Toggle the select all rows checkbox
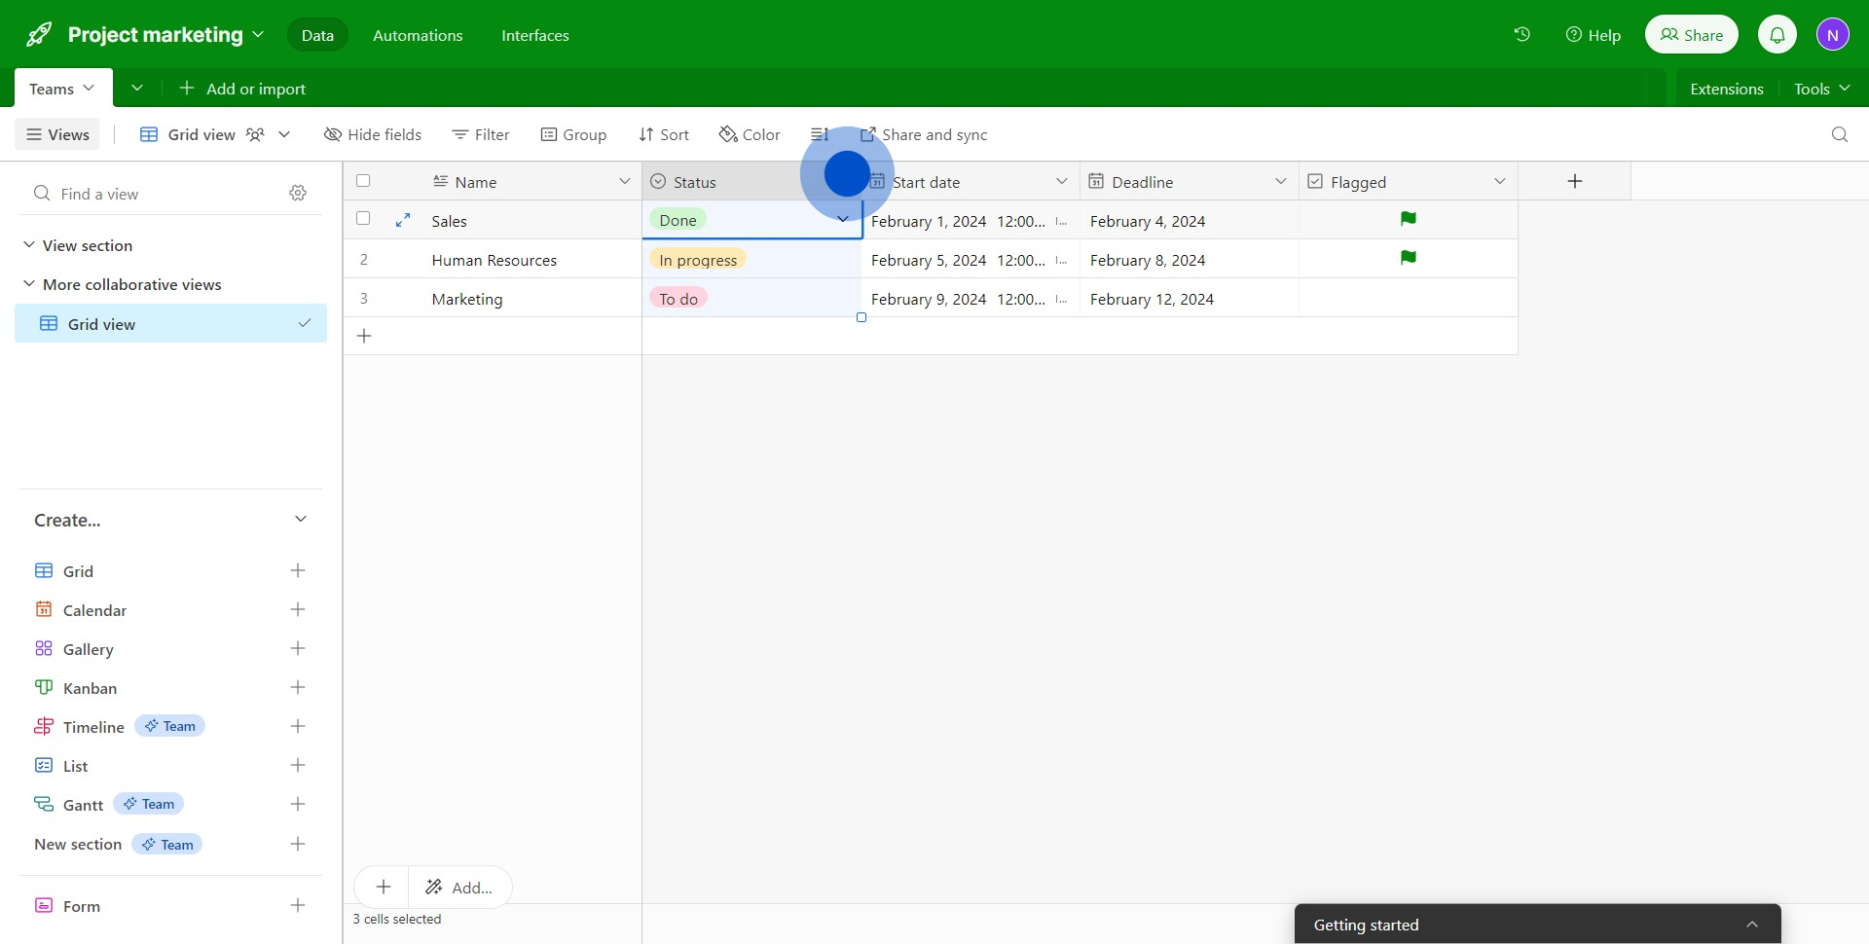 point(363,181)
